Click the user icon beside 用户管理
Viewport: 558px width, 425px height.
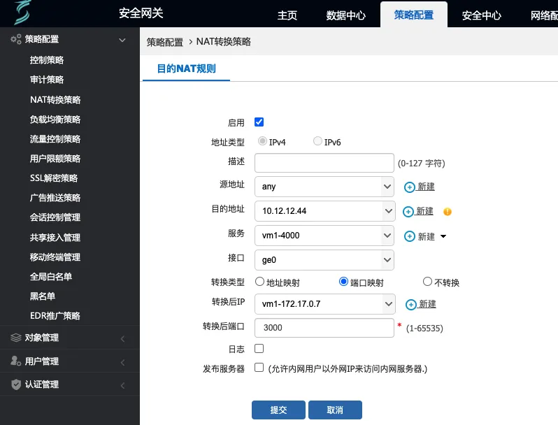[x=15, y=361]
